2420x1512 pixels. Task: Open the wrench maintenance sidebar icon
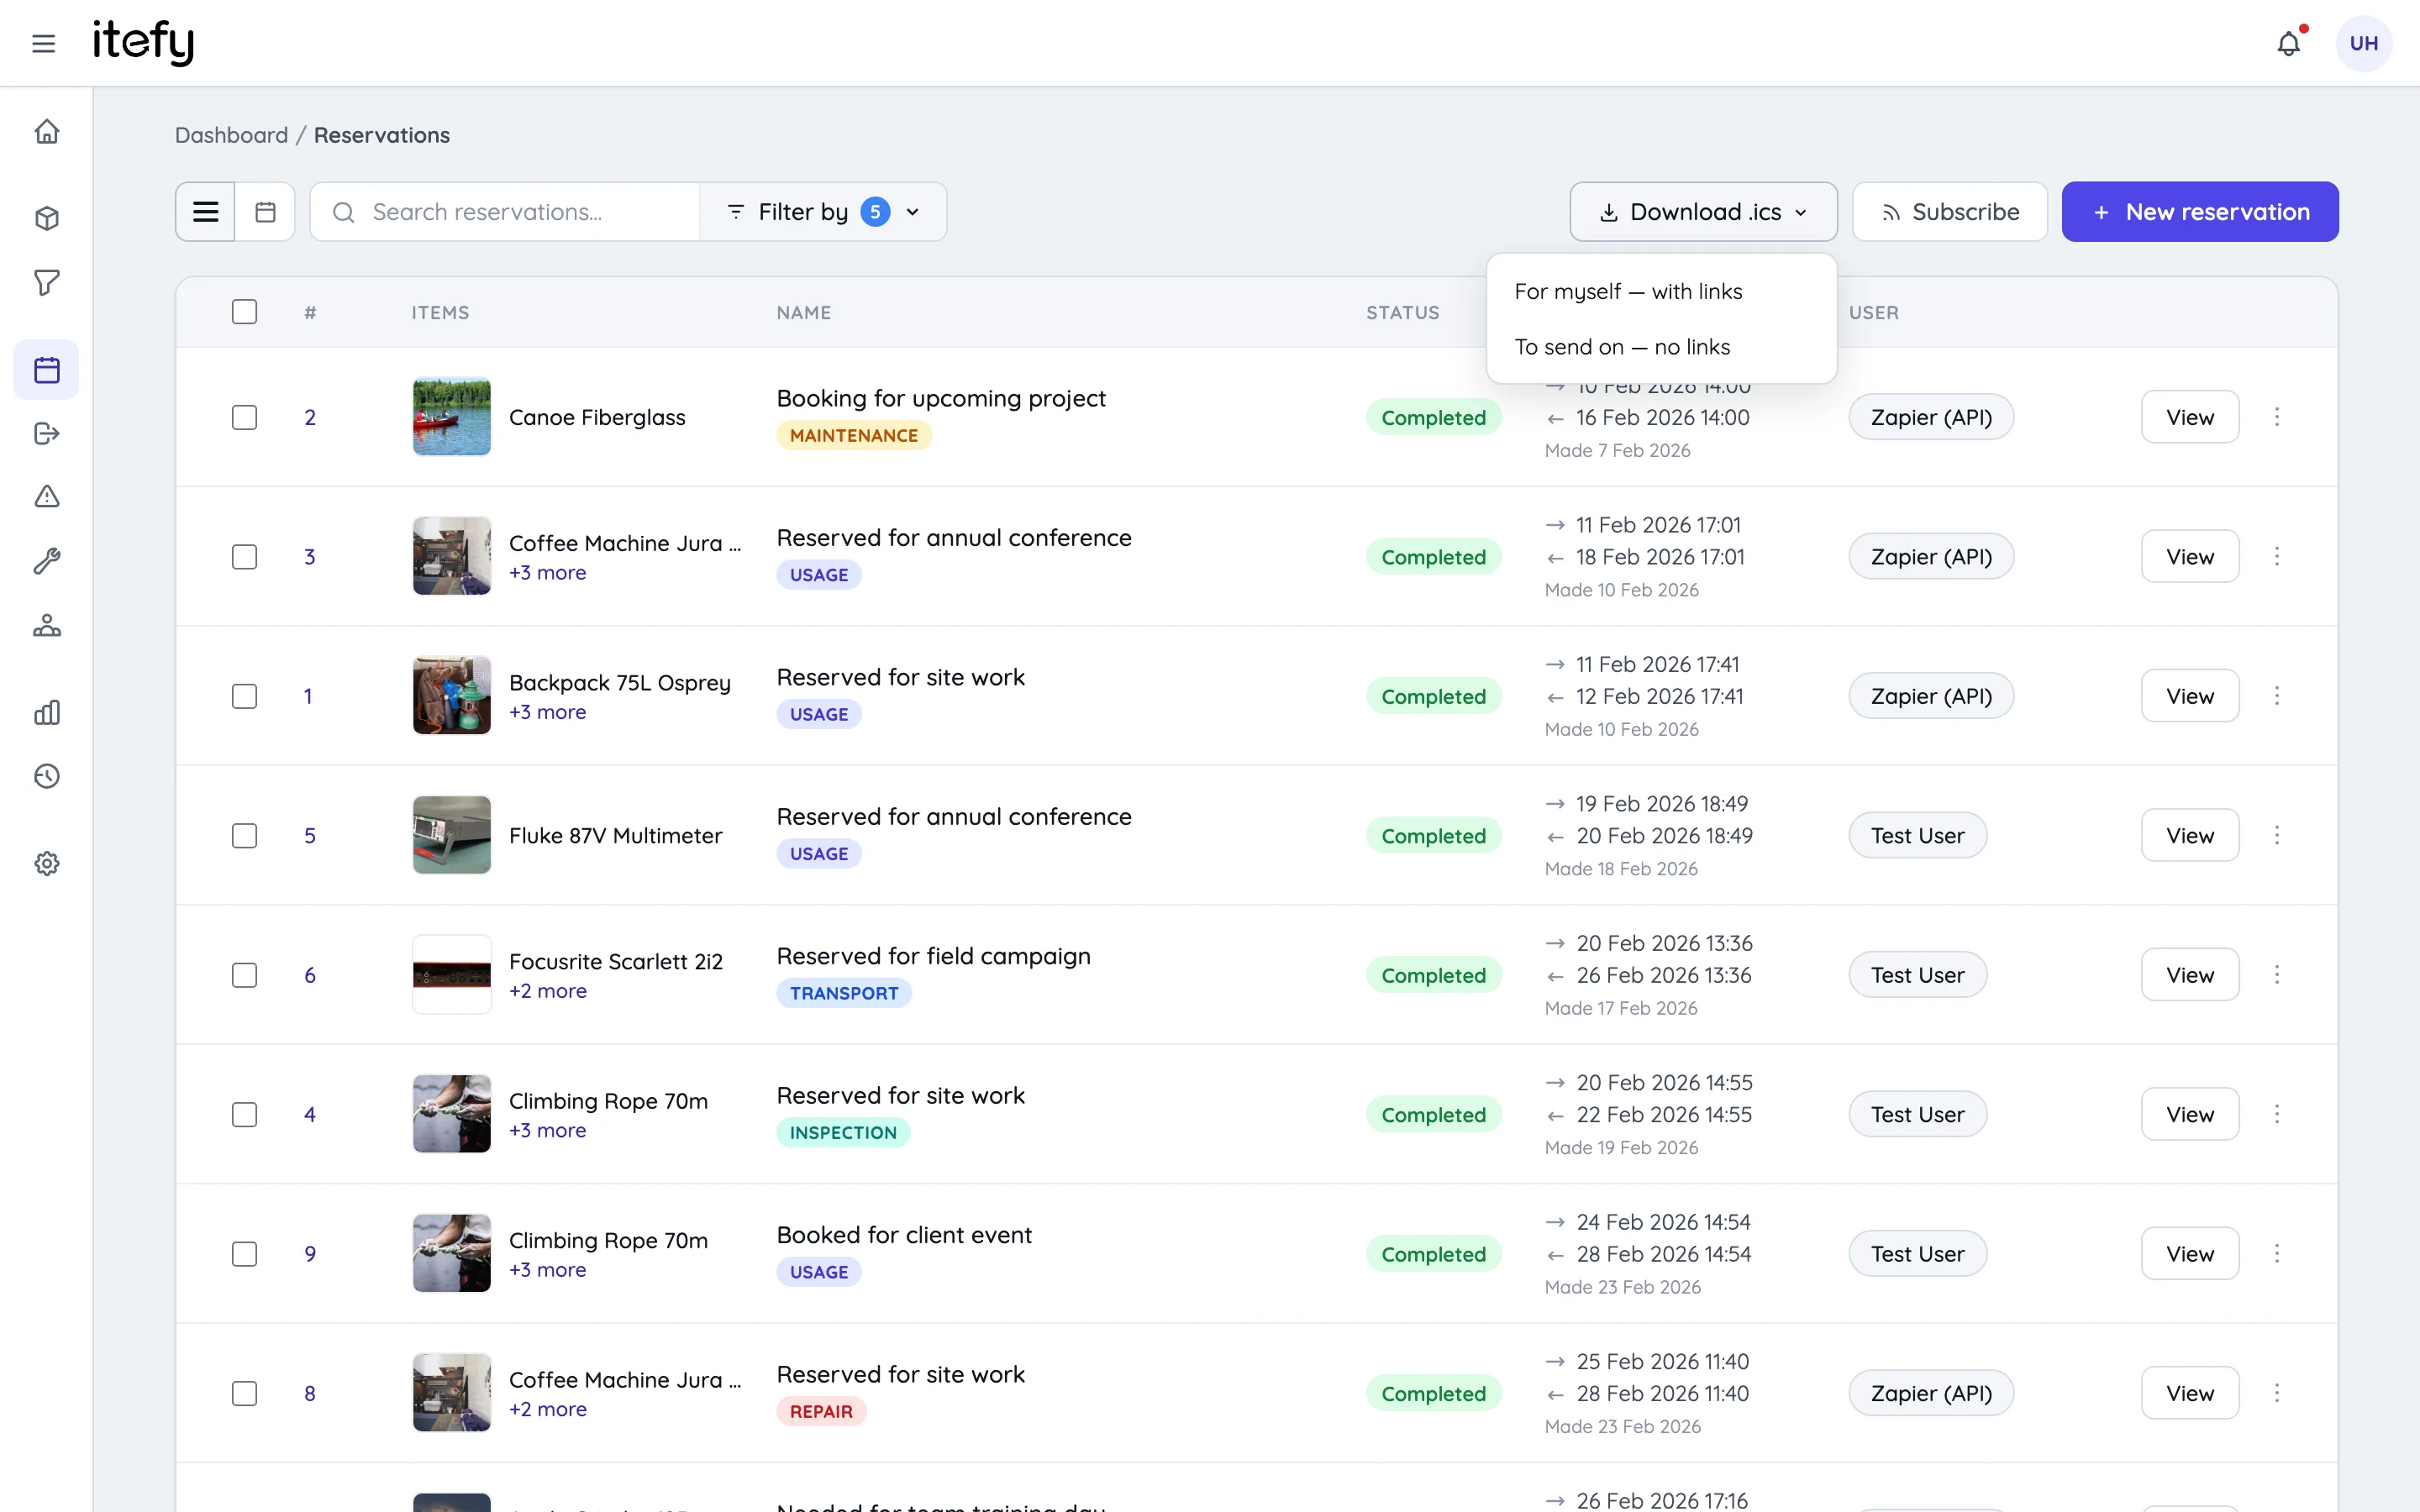47,561
